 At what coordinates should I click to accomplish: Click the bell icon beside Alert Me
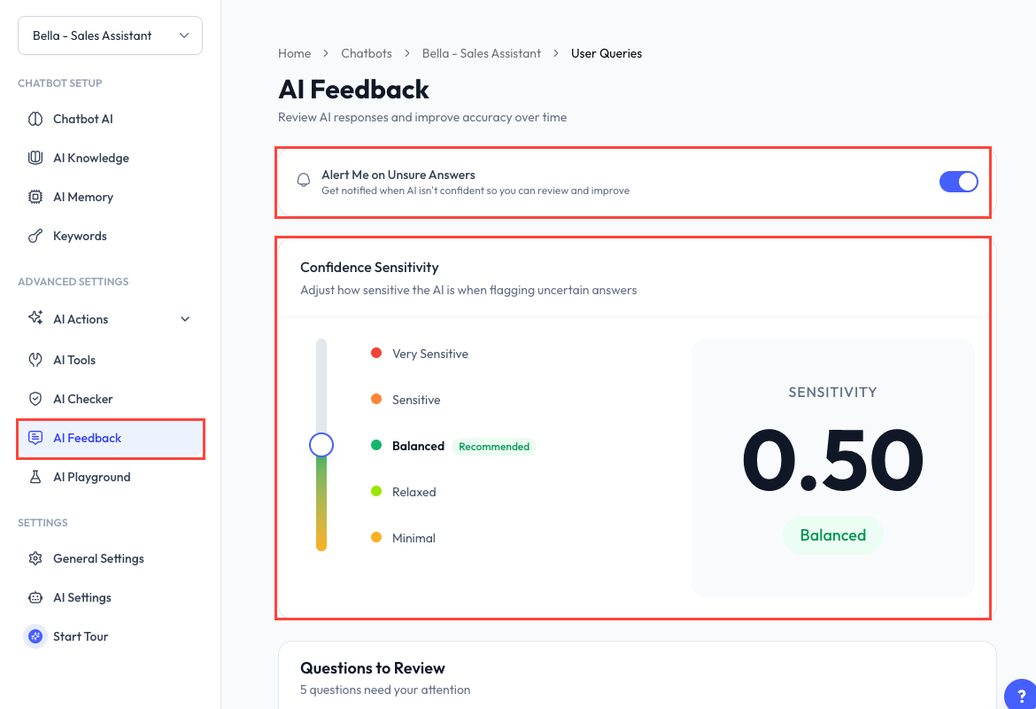click(304, 180)
